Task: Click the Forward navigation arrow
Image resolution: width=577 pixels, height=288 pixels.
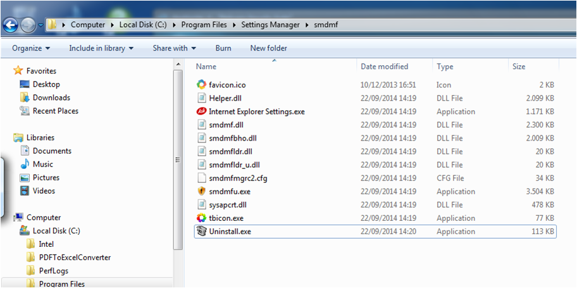Action: (x=27, y=25)
